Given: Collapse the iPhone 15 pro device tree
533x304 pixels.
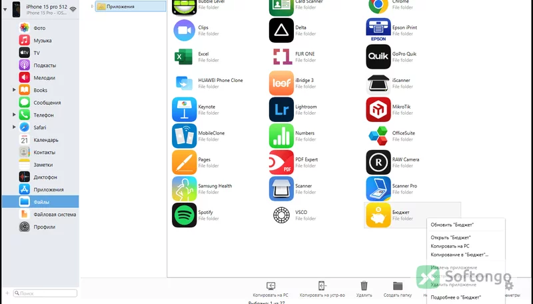Looking at the screenshot, I should (5, 9).
